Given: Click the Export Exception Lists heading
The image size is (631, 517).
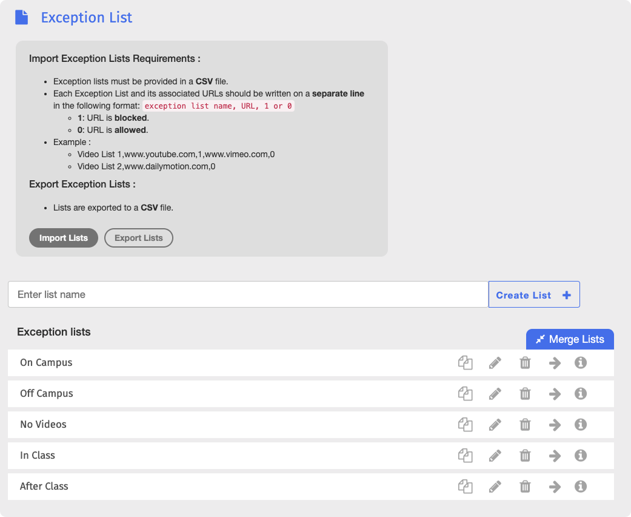Looking at the screenshot, I should (82, 184).
